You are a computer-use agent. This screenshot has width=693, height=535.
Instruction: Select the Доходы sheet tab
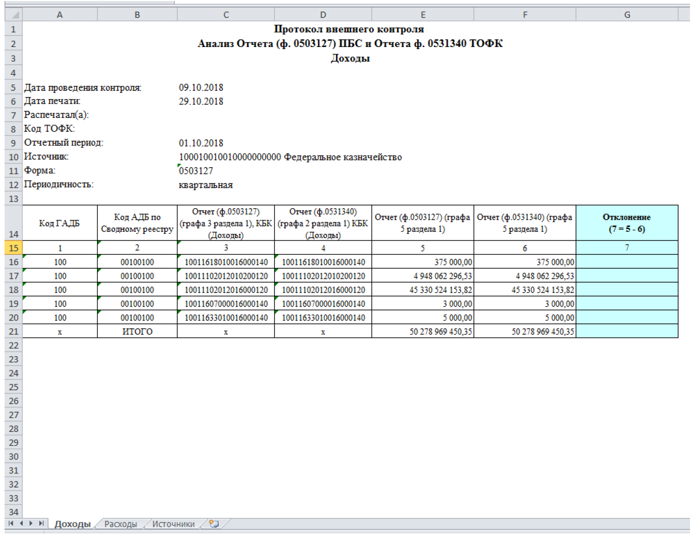72,524
